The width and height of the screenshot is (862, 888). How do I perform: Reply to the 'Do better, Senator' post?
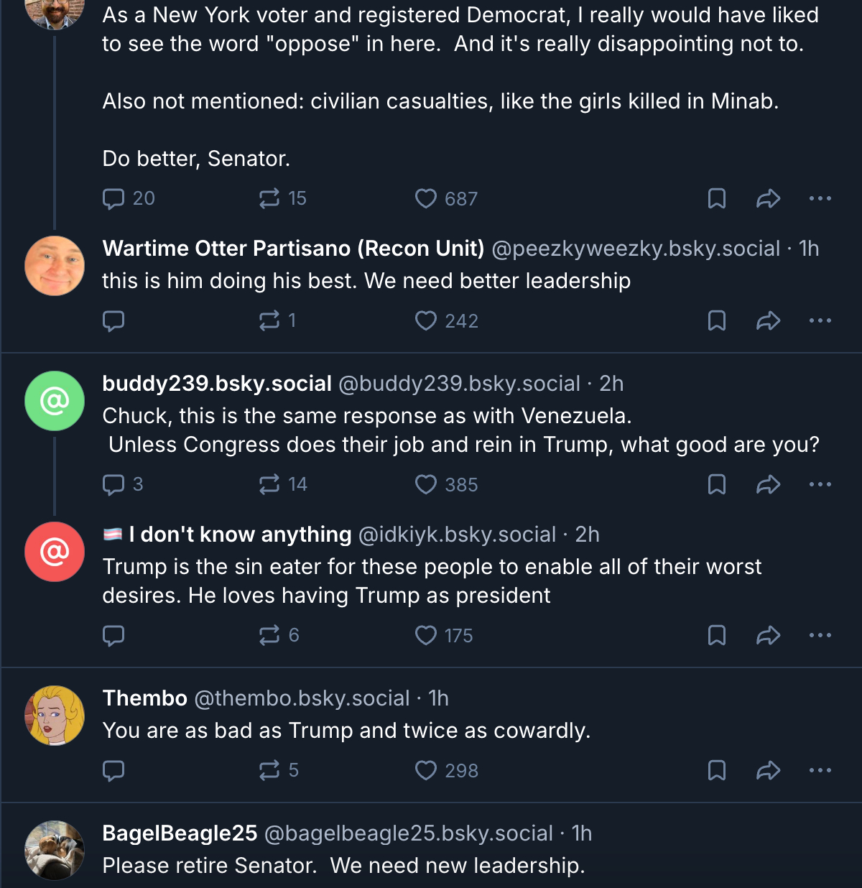pyautogui.click(x=113, y=198)
